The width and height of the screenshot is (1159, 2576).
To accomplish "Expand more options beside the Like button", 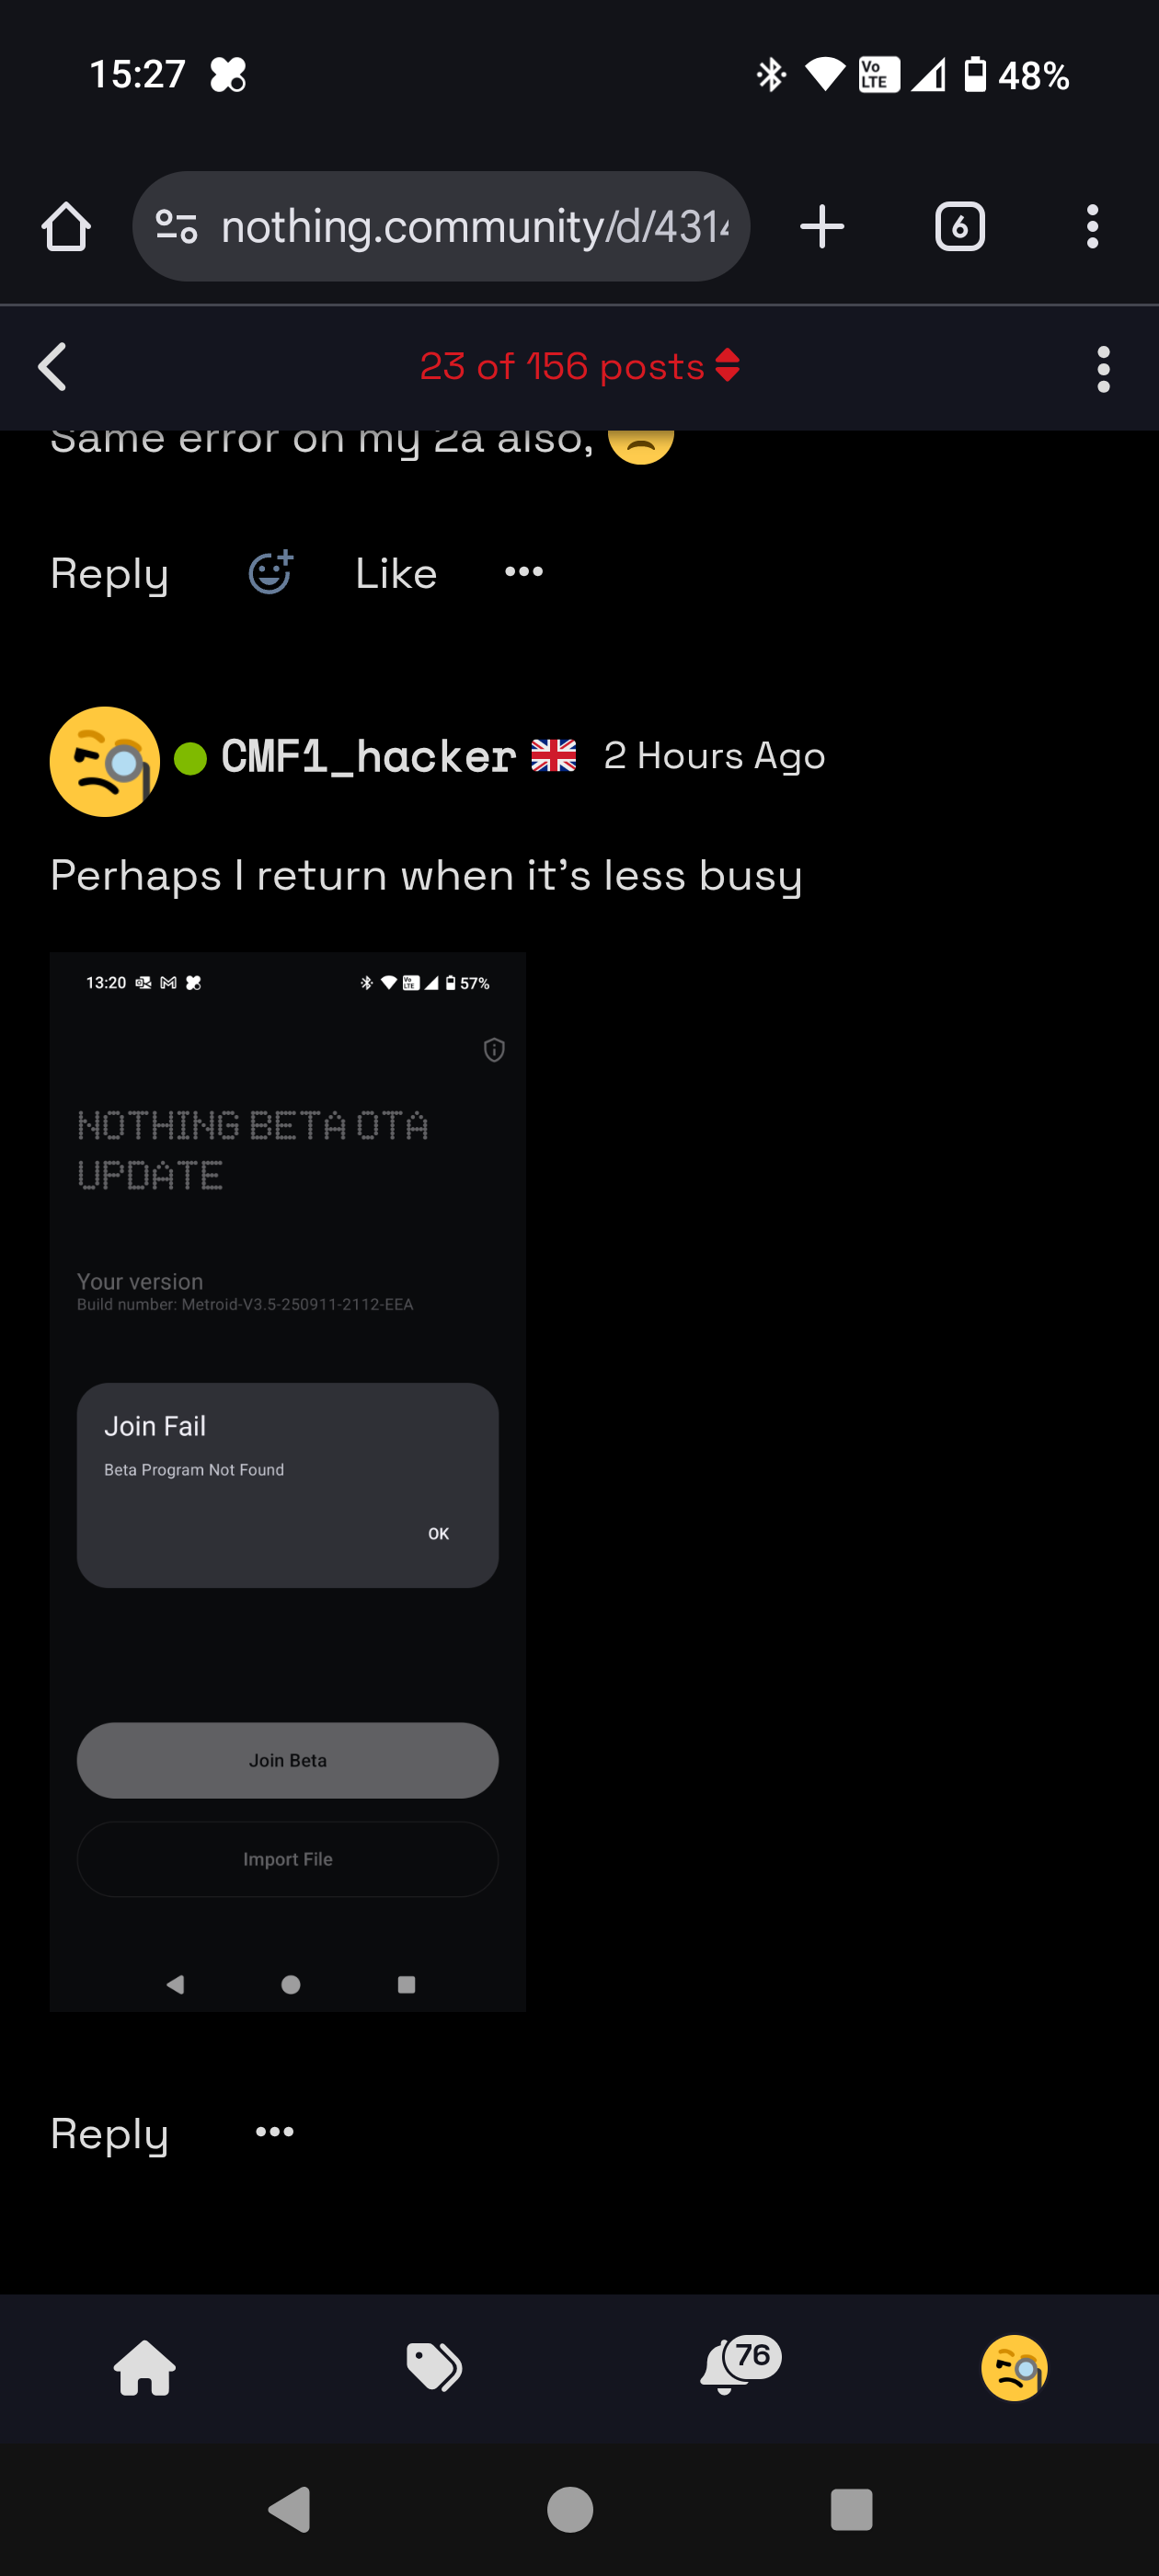I will [524, 572].
